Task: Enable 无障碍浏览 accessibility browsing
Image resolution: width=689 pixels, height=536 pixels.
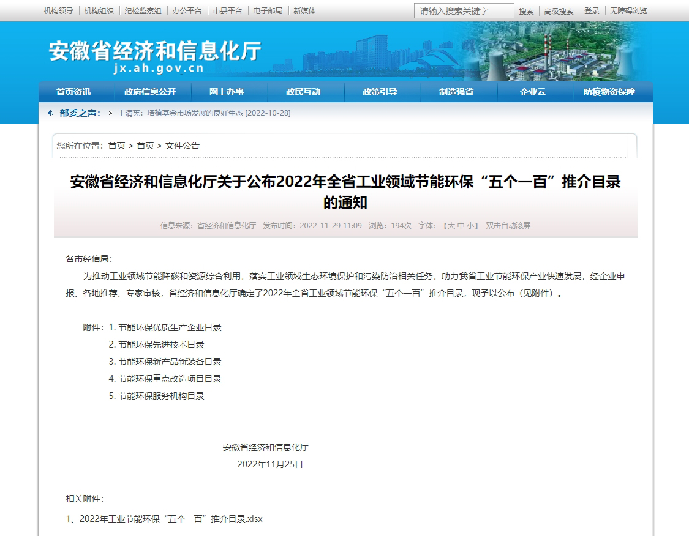Action: 628,11
